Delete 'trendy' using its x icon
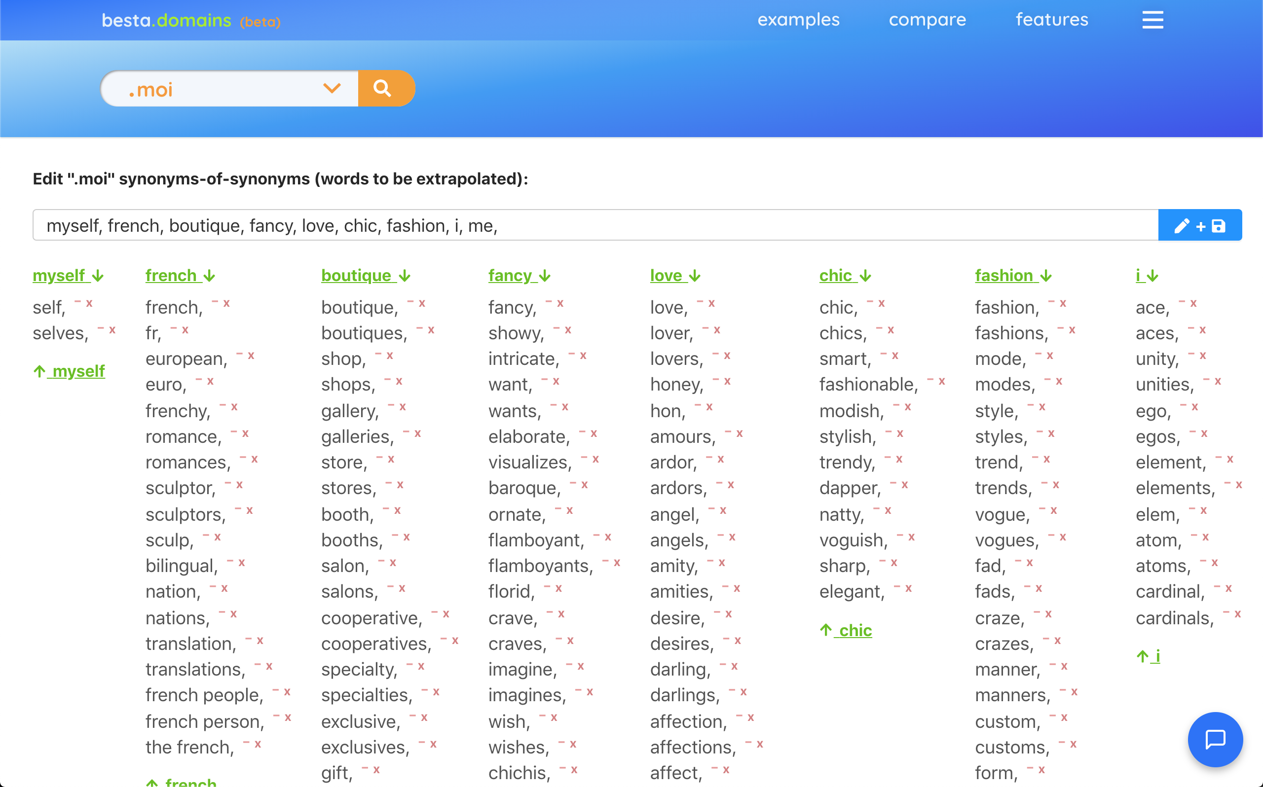Image resolution: width=1263 pixels, height=787 pixels. (x=898, y=459)
